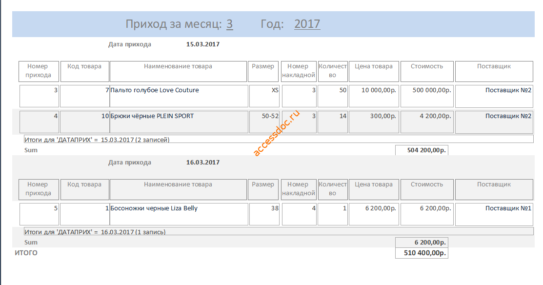Click "Количество" header in the 15.03.2017 table
The image size is (543, 285).
tap(332, 71)
